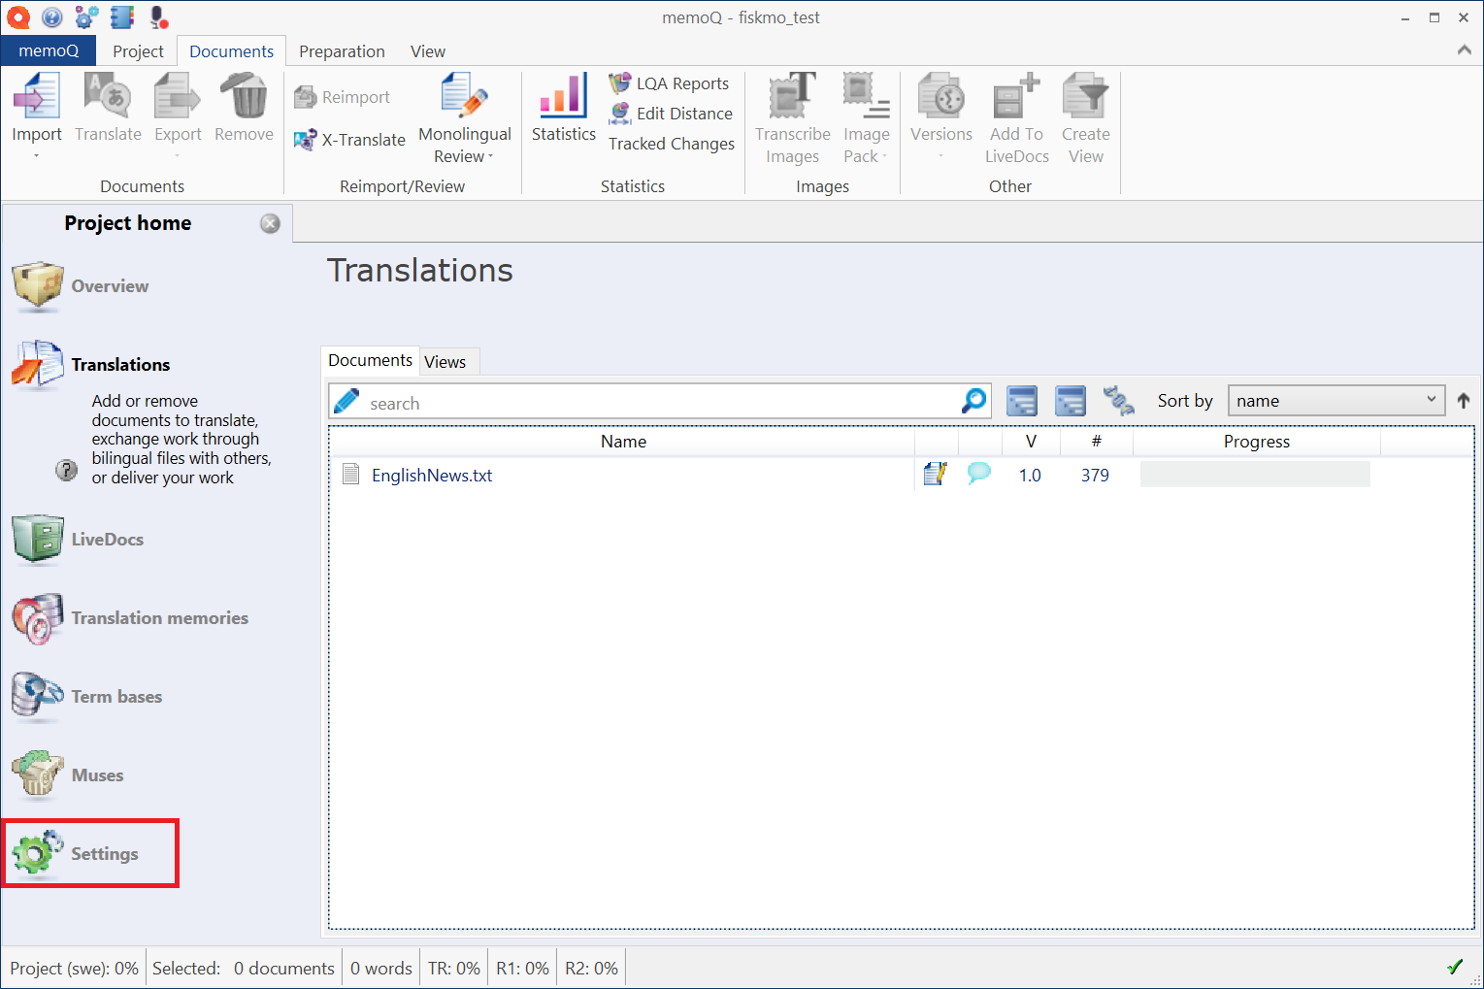This screenshot has height=989, width=1484.
Task: Close the Project home tab
Action: coord(270,223)
